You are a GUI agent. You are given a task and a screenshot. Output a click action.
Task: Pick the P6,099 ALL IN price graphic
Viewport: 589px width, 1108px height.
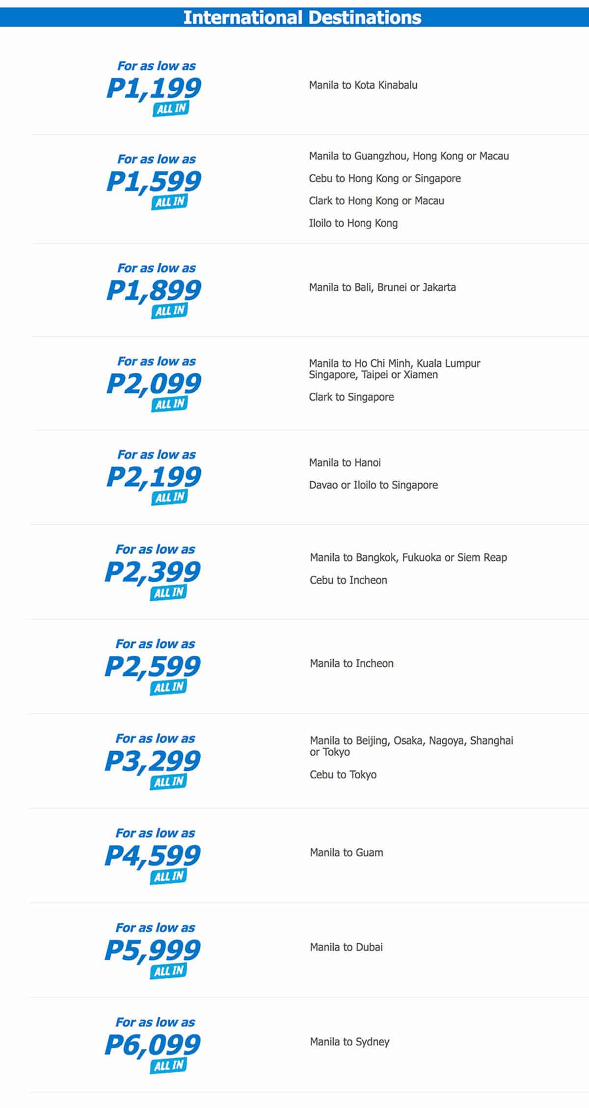click(153, 1045)
